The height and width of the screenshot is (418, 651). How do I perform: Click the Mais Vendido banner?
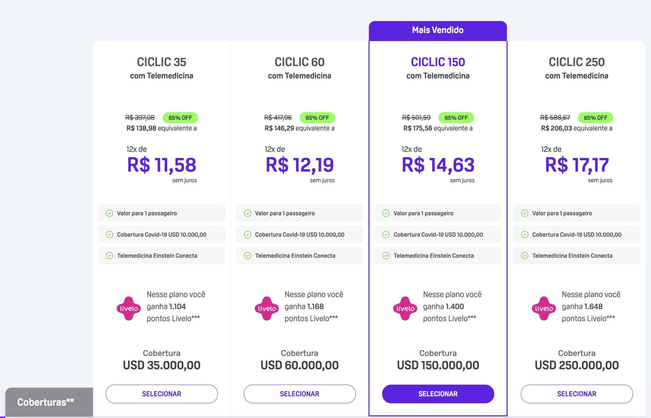[x=438, y=30]
